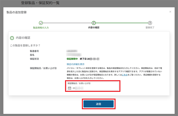This screenshot has height=116, width=178.
Task: Click the 保証状況 label
Action: coord(34,59)
